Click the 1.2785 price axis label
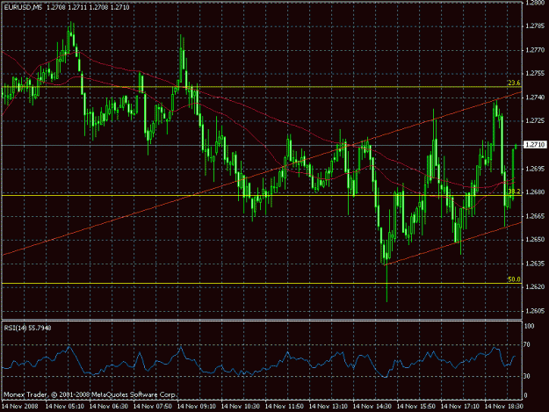Image resolution: width=549 pixels, height=412 pixels. [535, 25]
